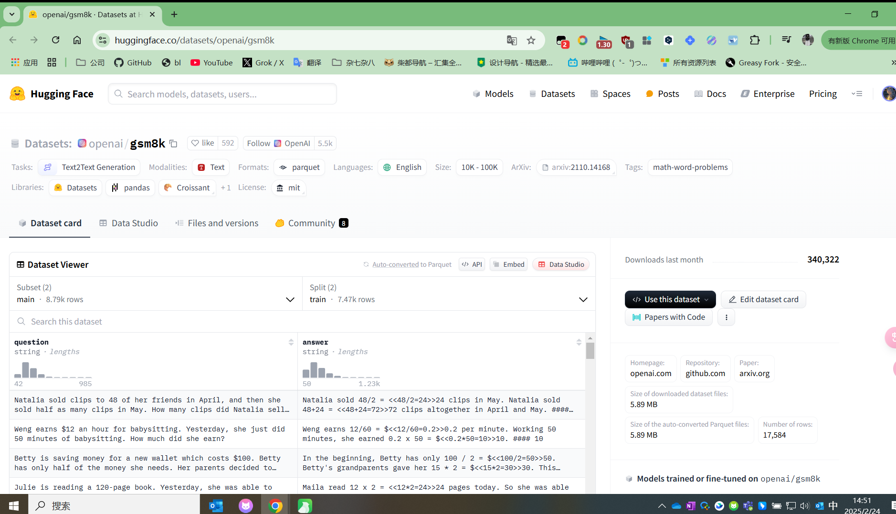Open the Models nav item

[493, 94]
